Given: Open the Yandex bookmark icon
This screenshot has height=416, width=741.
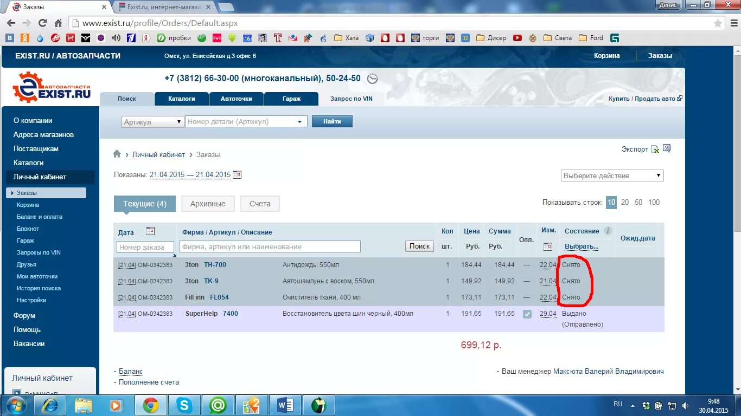Looking at the screenshot, I should 146,38.
